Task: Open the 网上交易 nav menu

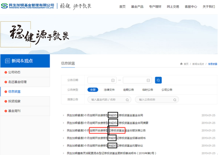Action: 173,7
